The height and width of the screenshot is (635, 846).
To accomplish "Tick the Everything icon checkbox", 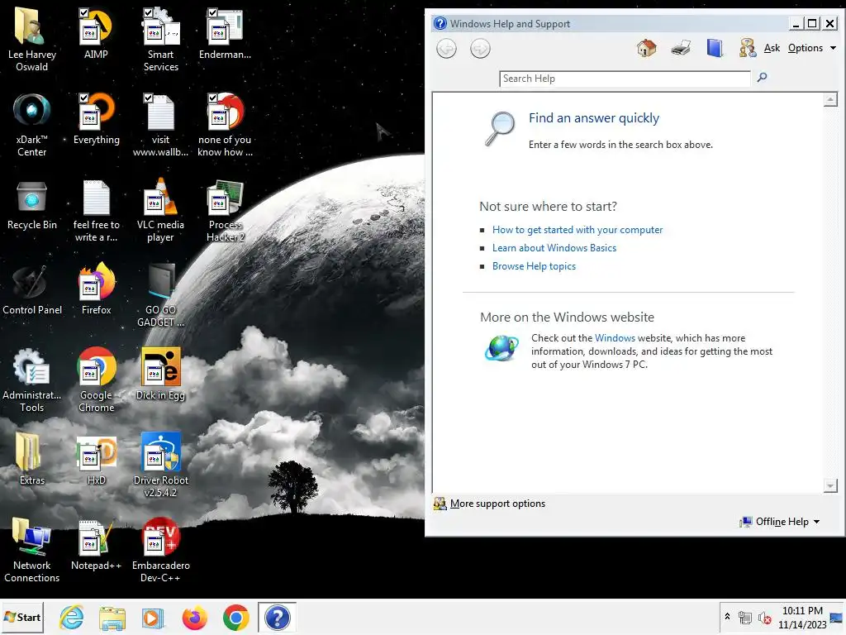I will click(83, 98).
